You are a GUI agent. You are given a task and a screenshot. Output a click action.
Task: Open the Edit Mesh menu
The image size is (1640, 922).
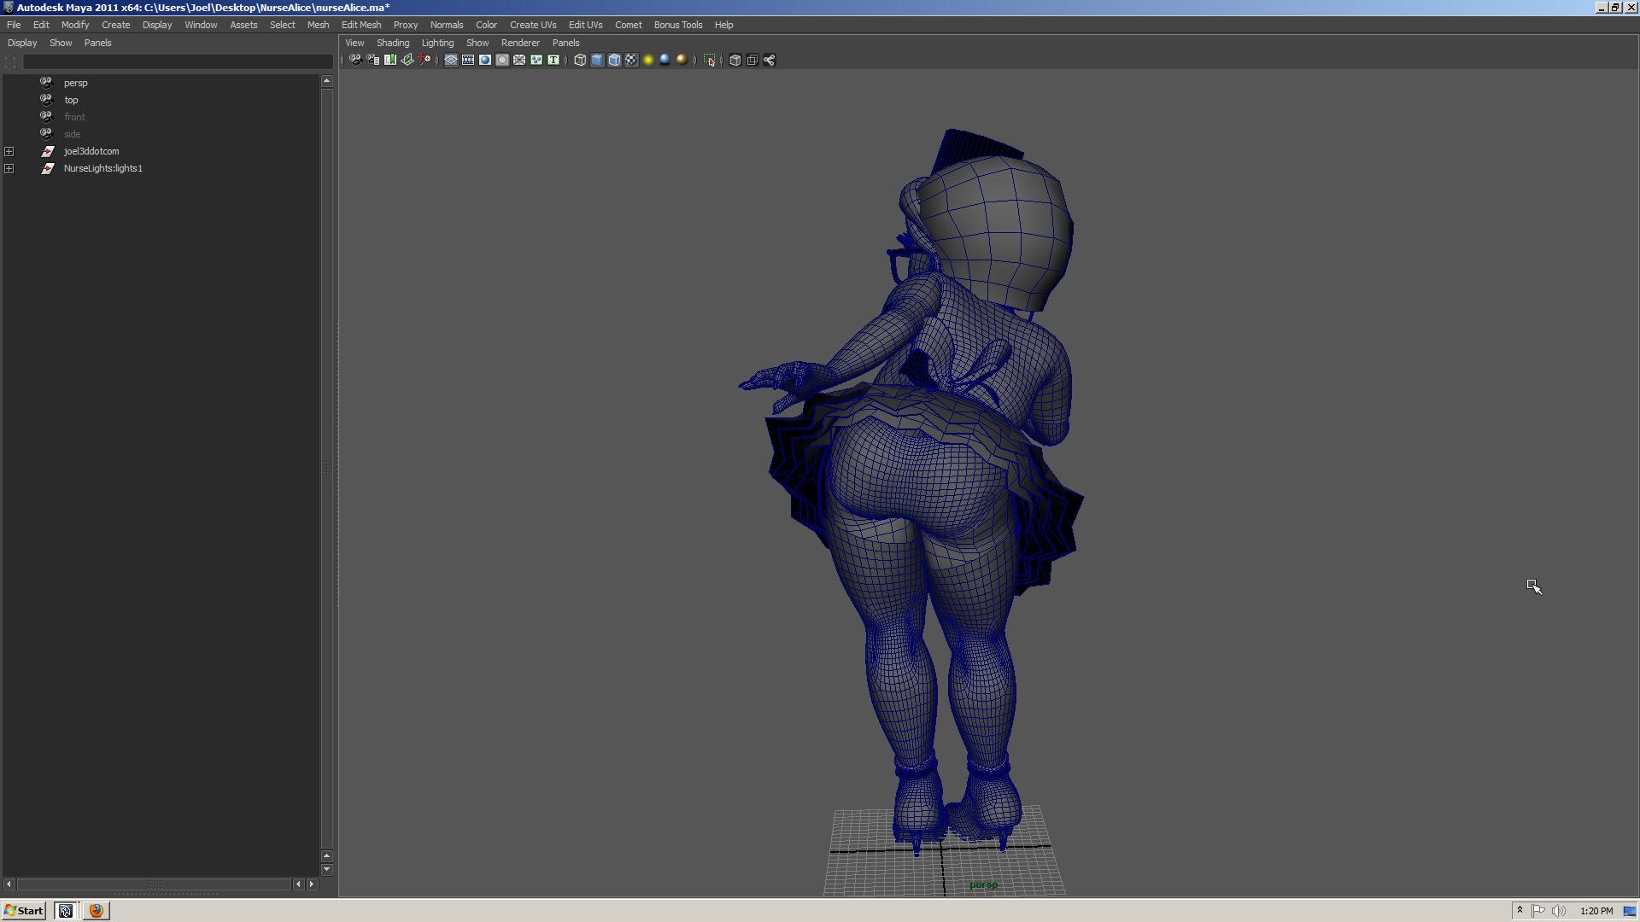click(361, 25)
